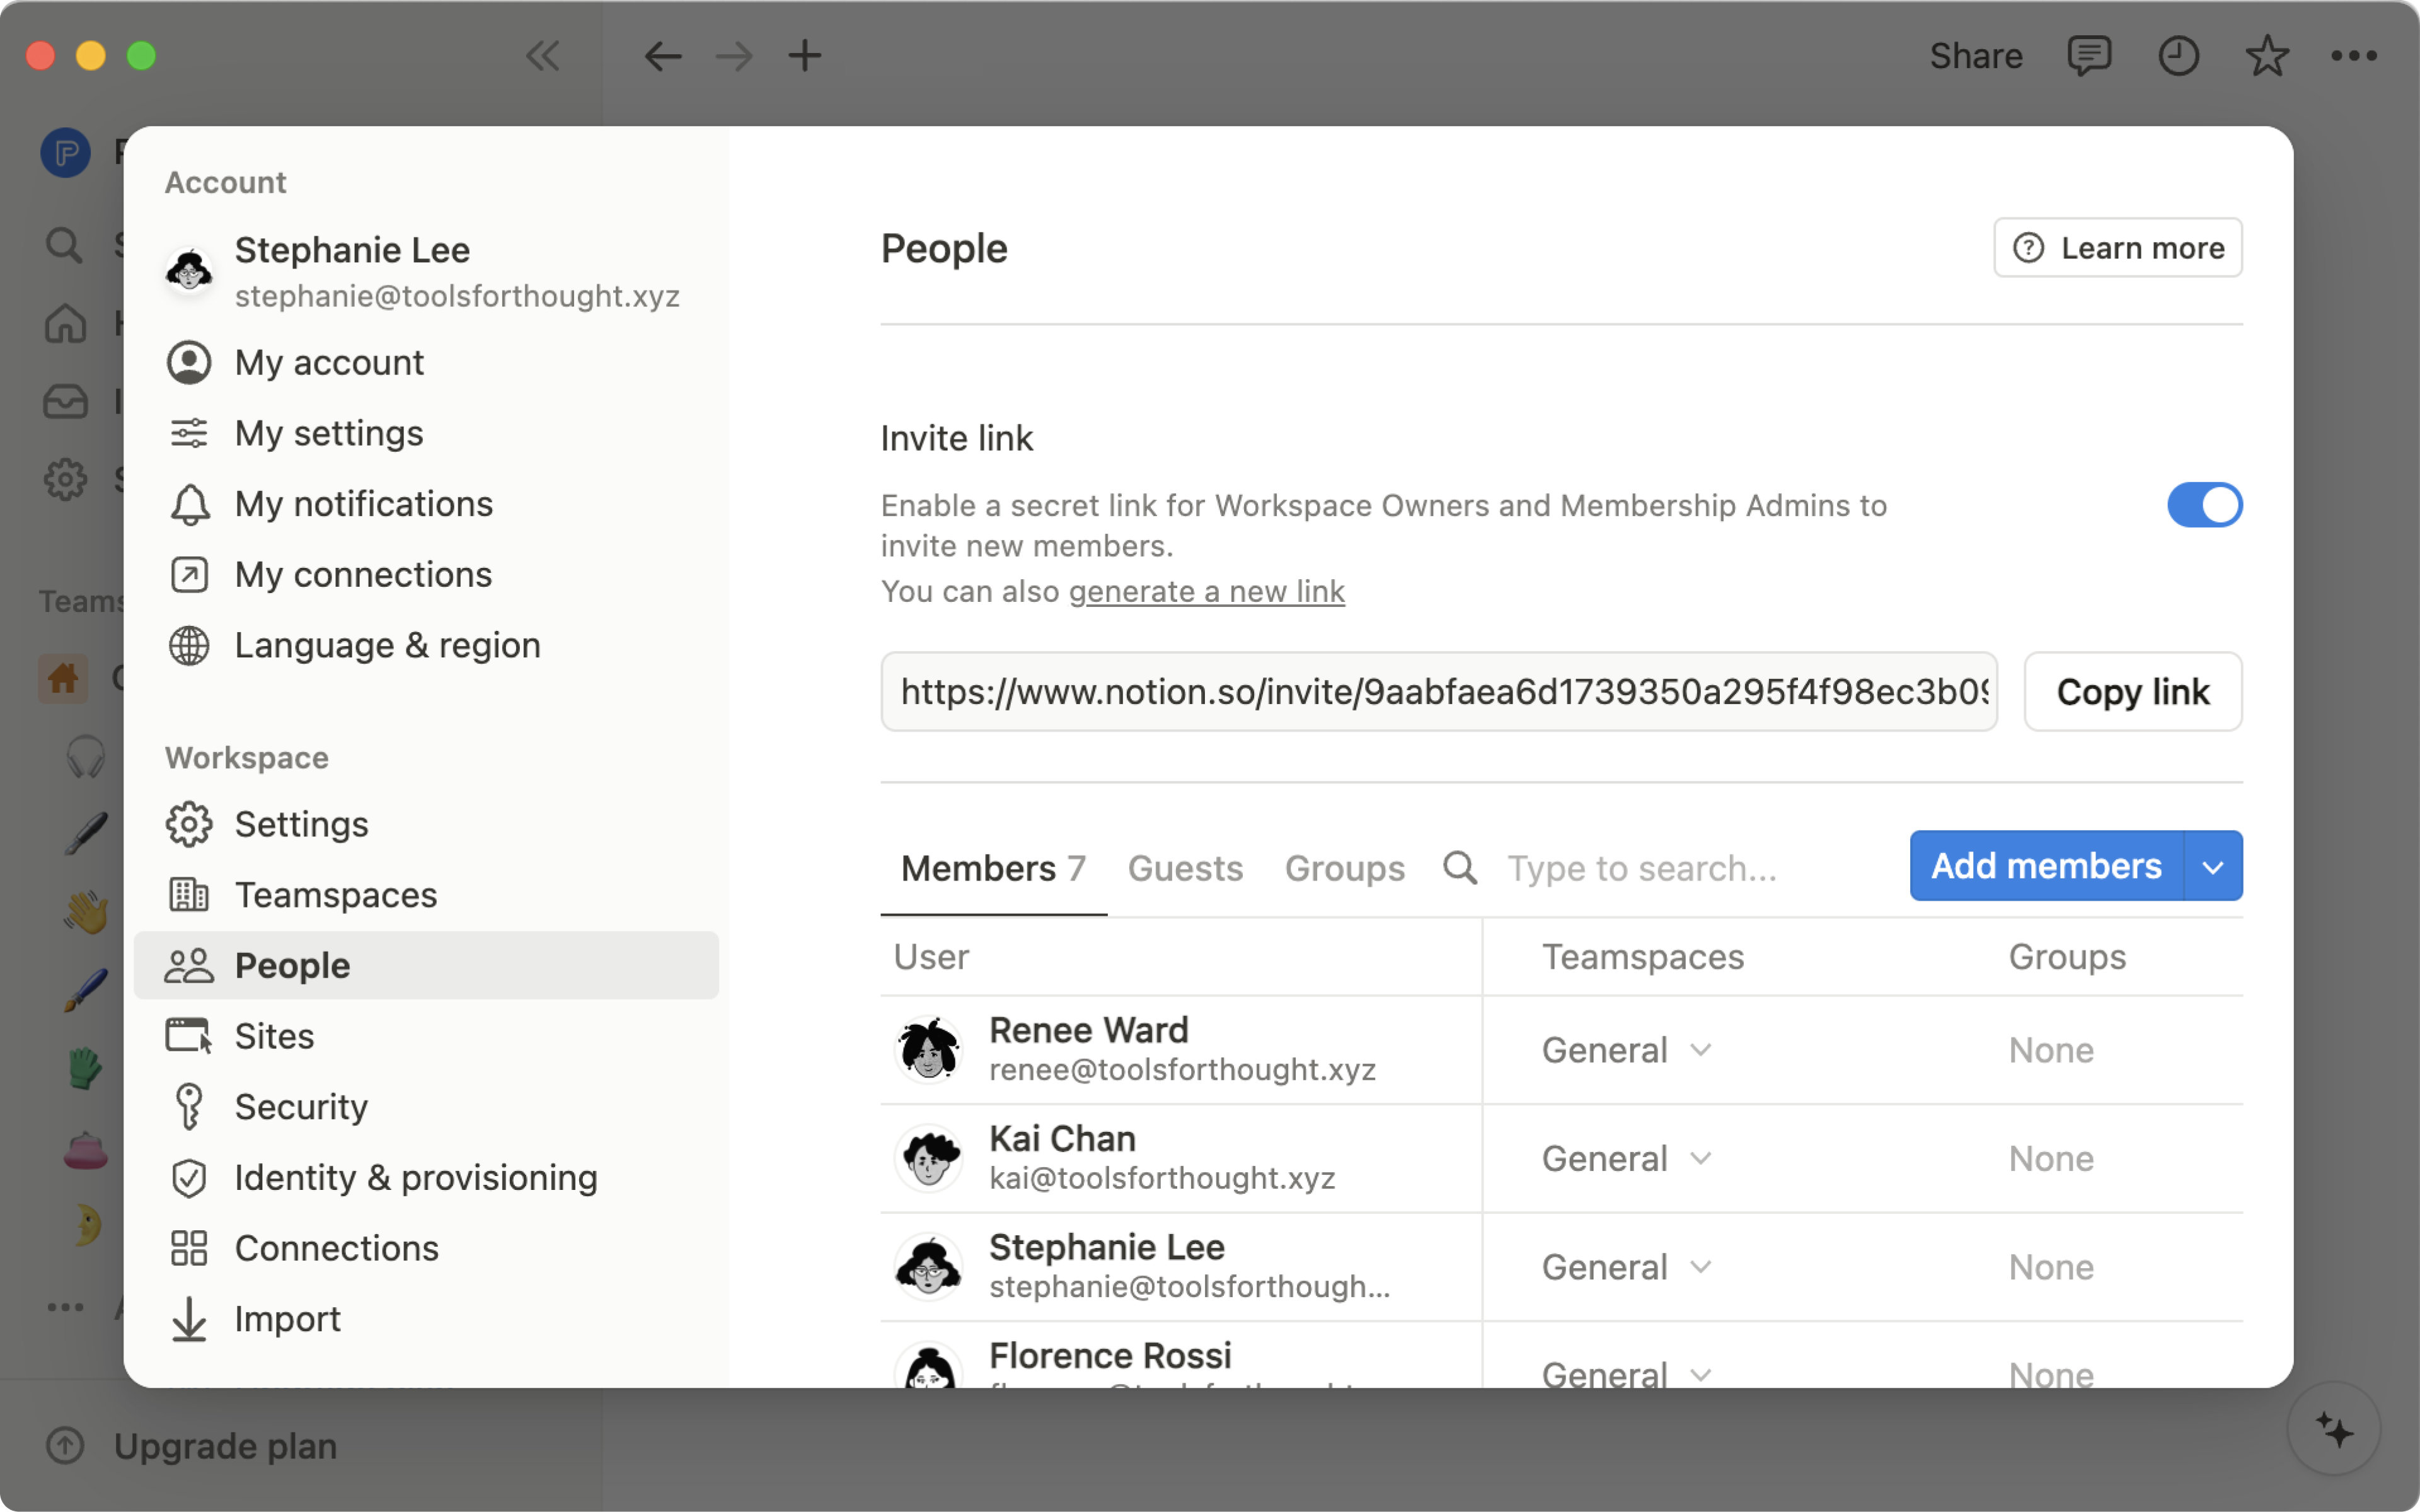Image resolution: width=2420 pixels, height=1512 pixels.
Task: Switch to the Guests tab
Action: coord(1185,867)
